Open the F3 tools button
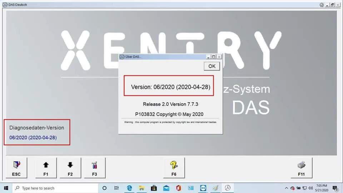The width and height of the screenshot is (343, 193). coord(94,168)
